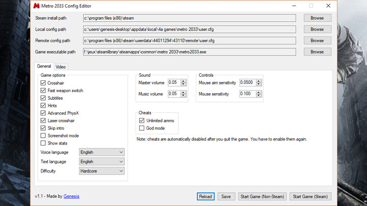
Task: Click the Steam install path field
Action: 189,18
